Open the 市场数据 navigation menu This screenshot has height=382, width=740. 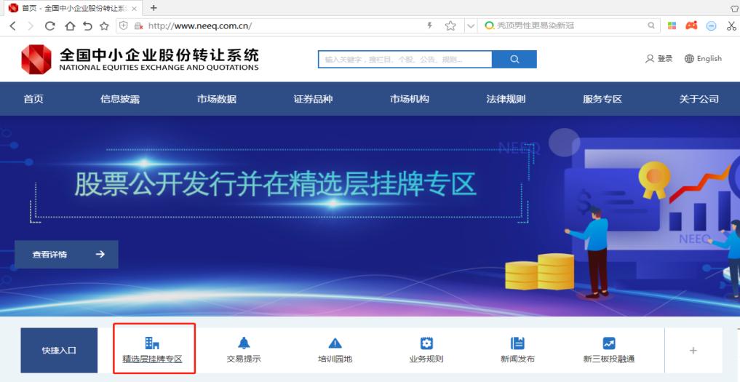(217, 99)
